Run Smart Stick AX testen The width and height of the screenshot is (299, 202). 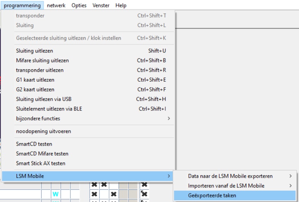(x=40, y=163)
